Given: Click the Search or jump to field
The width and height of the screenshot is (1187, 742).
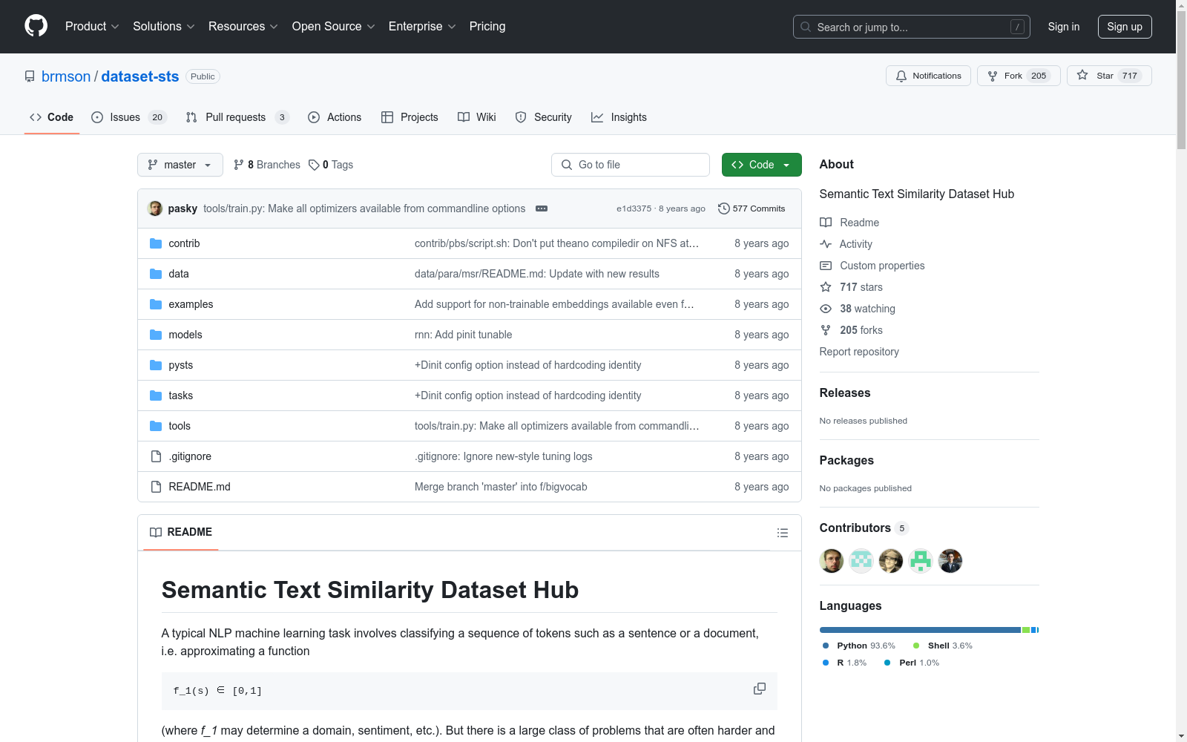Looking at the screenshot, I should tap(912, 27).
